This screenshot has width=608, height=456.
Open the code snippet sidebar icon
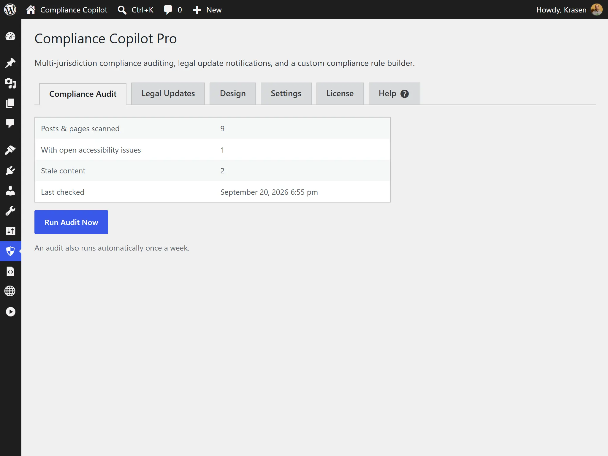[x=10, y=271]
